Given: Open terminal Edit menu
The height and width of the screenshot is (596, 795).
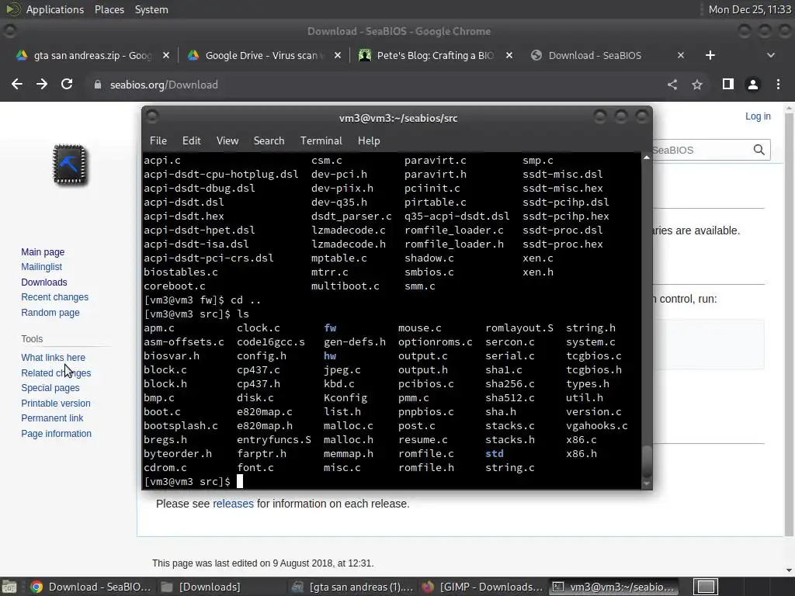Looking at the screenshot, I should coord(191,141).
